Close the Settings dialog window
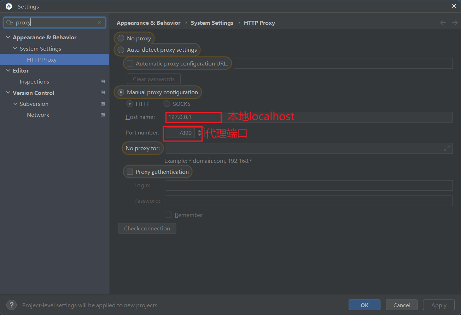 454,6
